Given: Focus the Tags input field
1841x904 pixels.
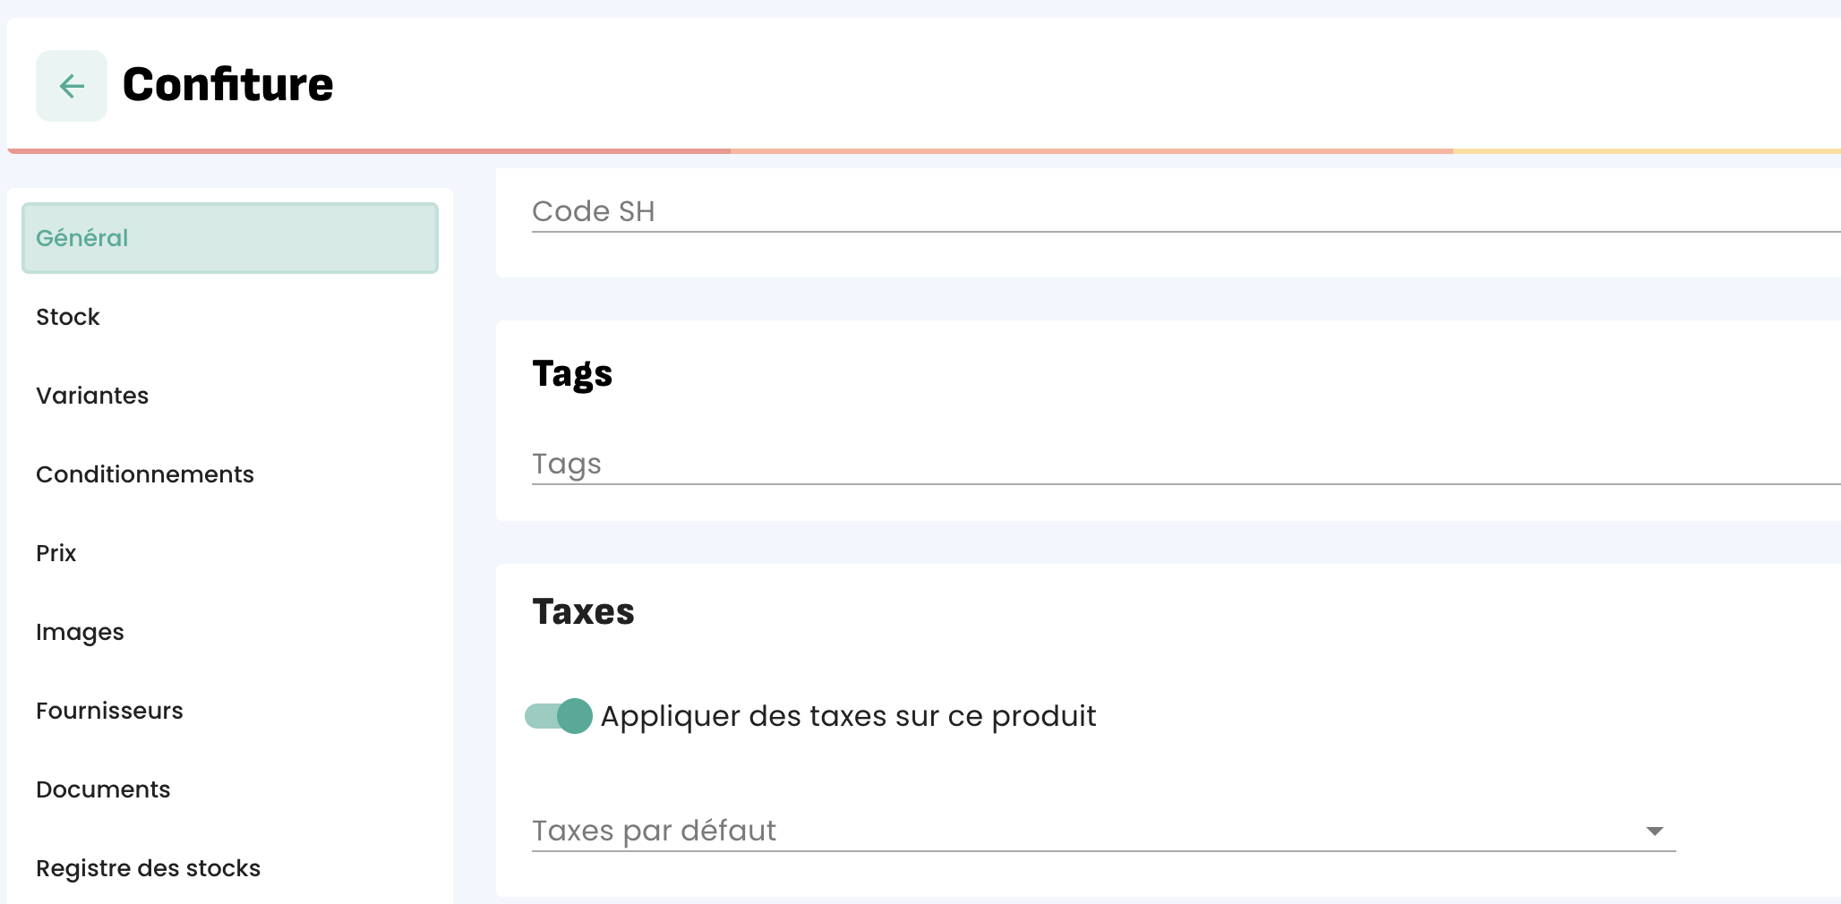Looking at the screenshot, I should point(1164,465).
